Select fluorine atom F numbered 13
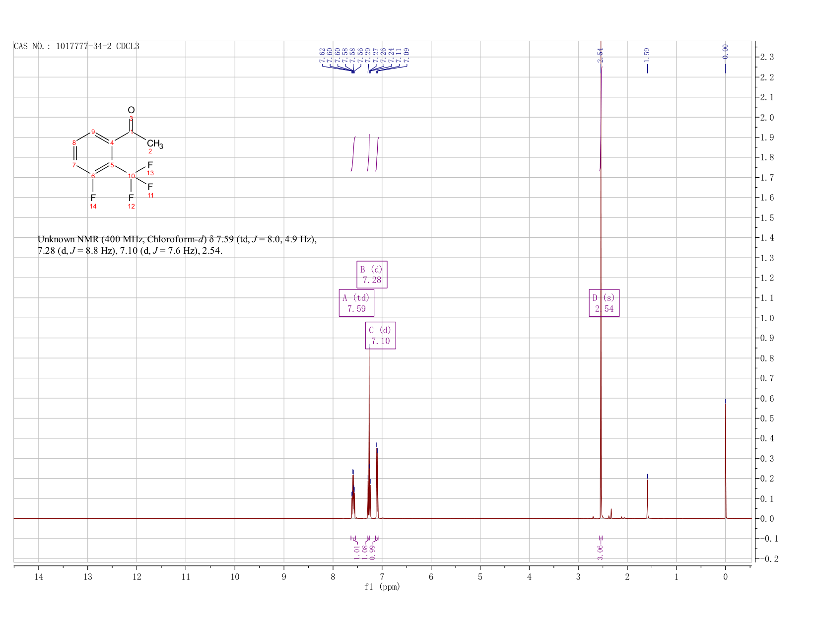Viewport: 819px width, 633px height. (x=150, y=165)
